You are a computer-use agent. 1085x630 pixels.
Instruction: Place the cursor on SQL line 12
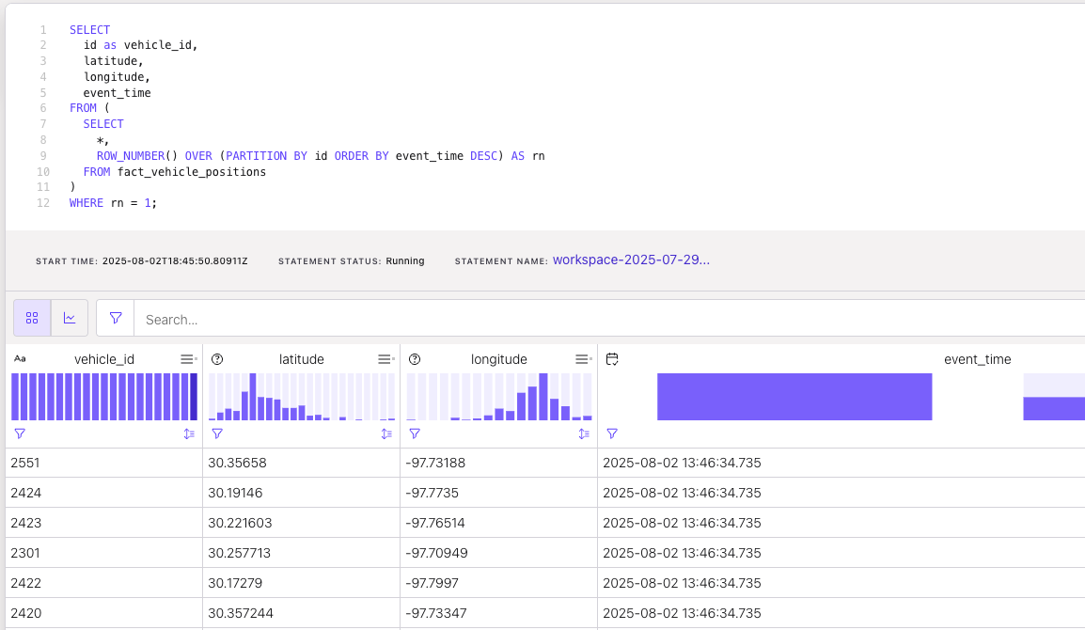tap(113, 203)
